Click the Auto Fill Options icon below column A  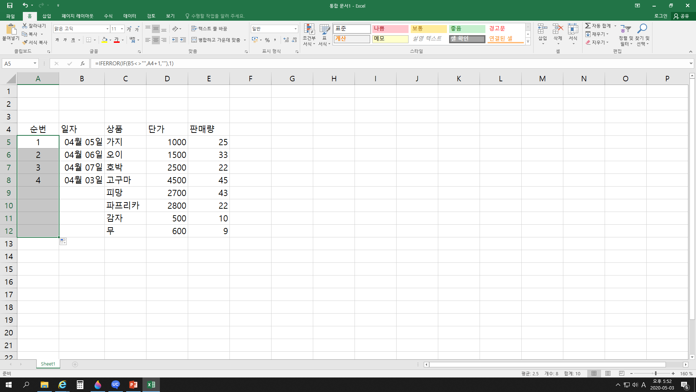[63, 241]
